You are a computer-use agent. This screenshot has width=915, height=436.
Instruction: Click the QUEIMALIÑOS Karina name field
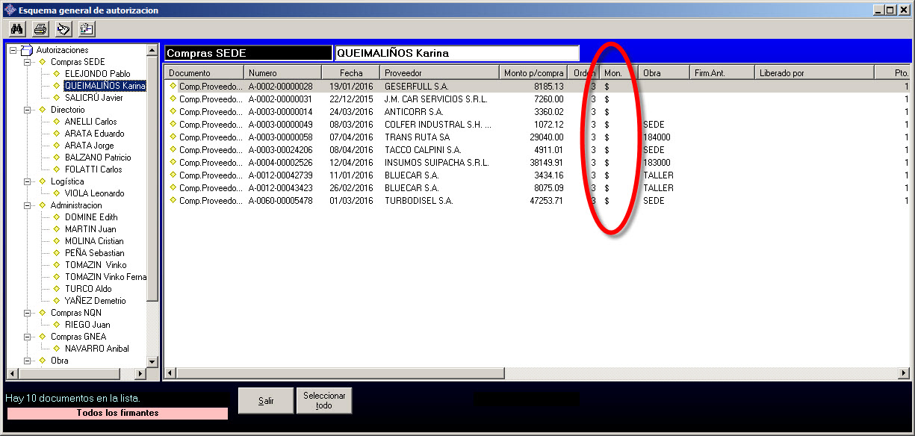pyautogui.click(x=456, y=54)
